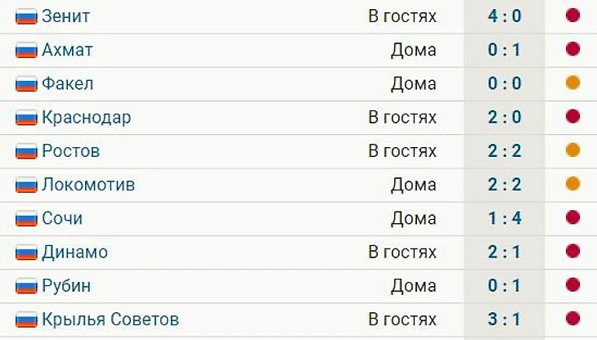Open the Рубин team link

coord(66,286)
